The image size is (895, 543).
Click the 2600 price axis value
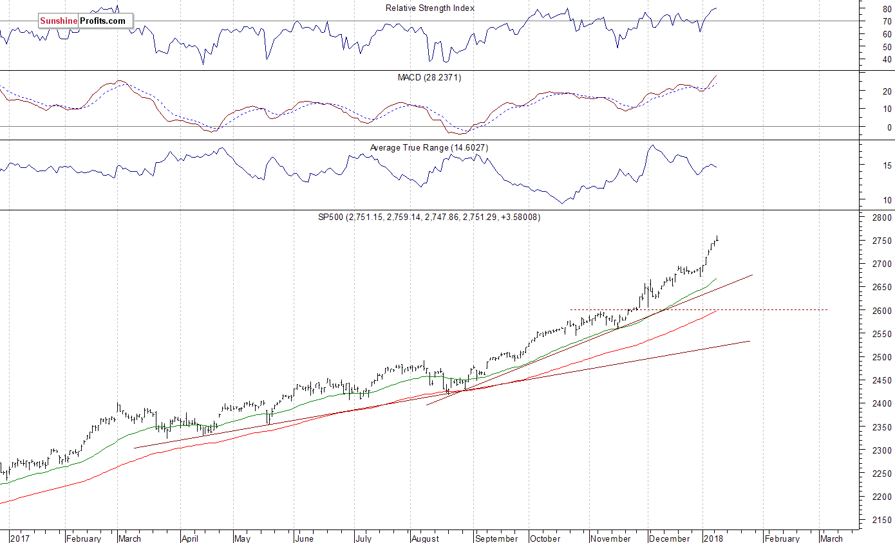coord(883,311)
